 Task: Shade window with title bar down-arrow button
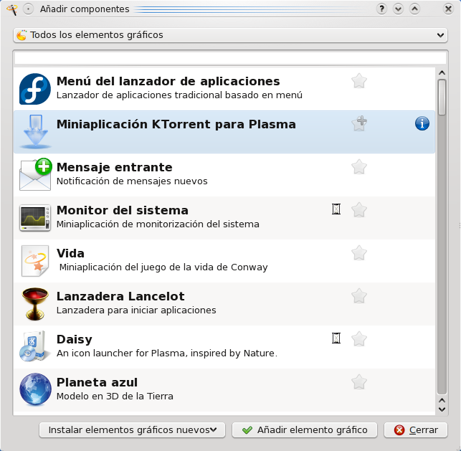tap(398, 9)
